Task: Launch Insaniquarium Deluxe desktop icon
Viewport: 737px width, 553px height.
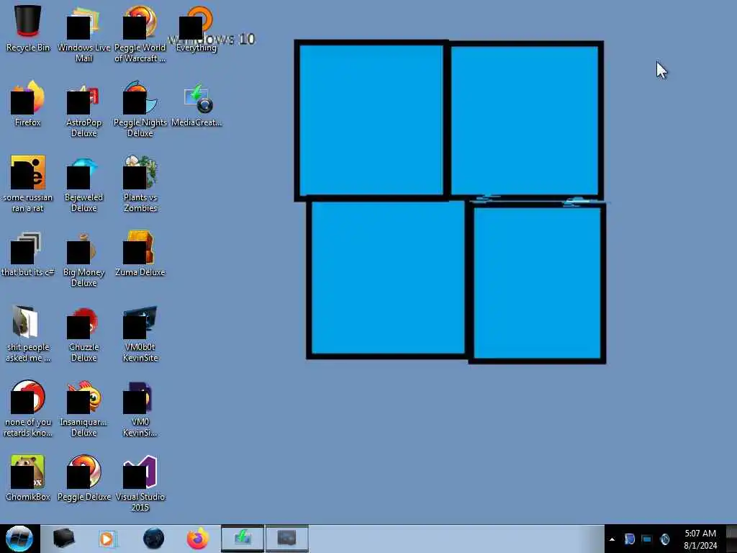Action: tap(83, 409)
